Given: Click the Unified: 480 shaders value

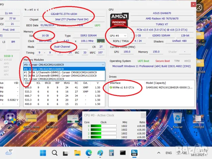Looking at the screenshot, I should (179, 41).
